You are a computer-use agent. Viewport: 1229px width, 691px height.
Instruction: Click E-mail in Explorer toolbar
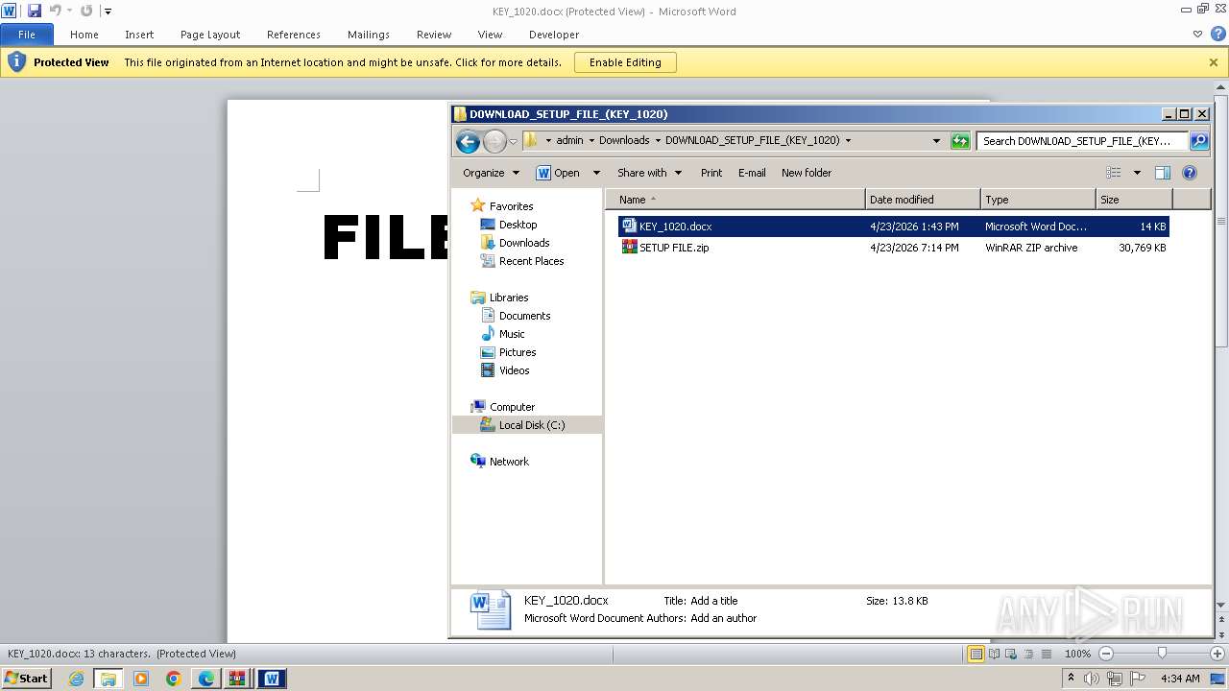[752, 173]
